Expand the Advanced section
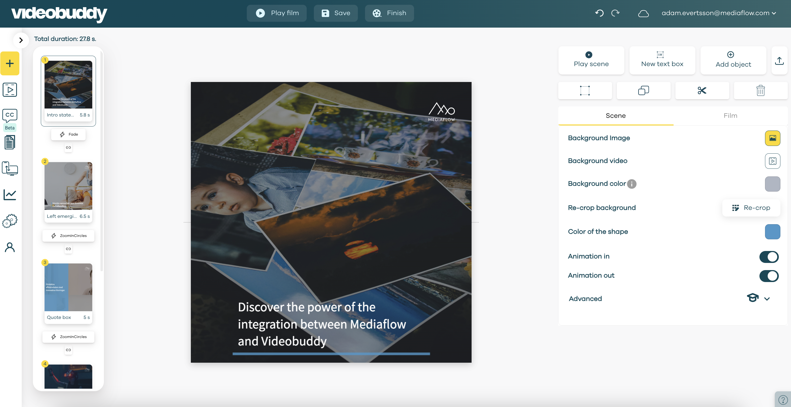 pyautogui.click(x=767, y=298)
